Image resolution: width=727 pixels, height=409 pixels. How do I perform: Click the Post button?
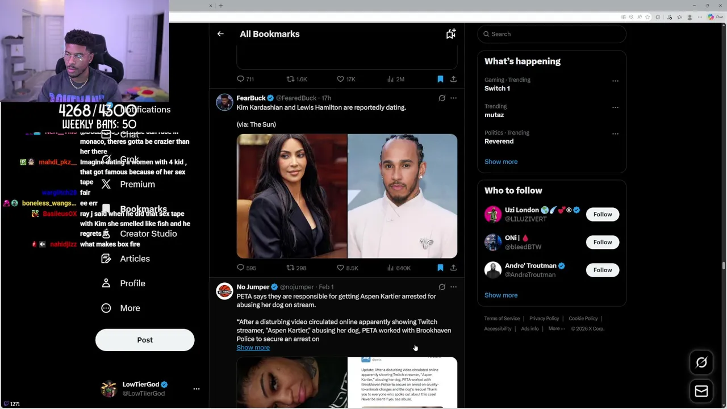(x=145, y=340)
